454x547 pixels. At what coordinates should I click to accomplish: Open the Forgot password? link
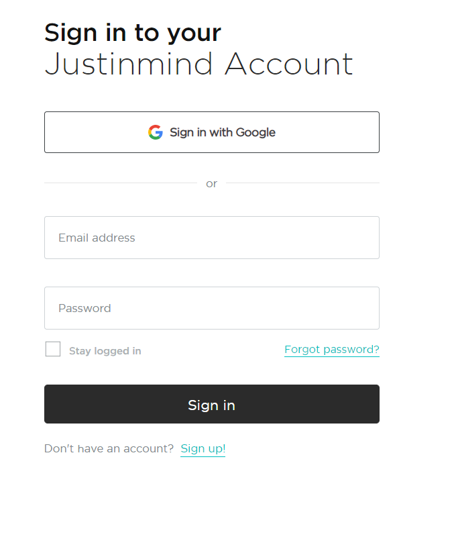coord(331,350)
